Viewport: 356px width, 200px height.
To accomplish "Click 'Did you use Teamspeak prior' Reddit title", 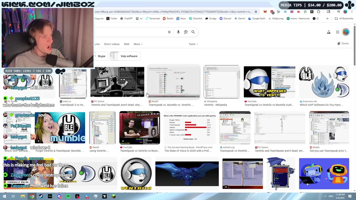I will (x=328, y=151).
